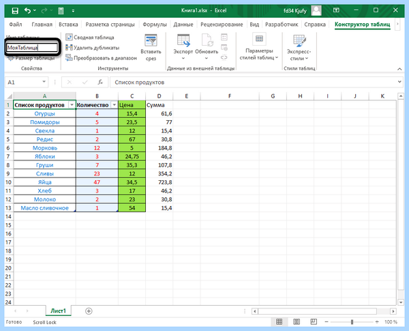The image size is (409, 331).
Task: Open the Вид tab
Action: pos(254,25)
